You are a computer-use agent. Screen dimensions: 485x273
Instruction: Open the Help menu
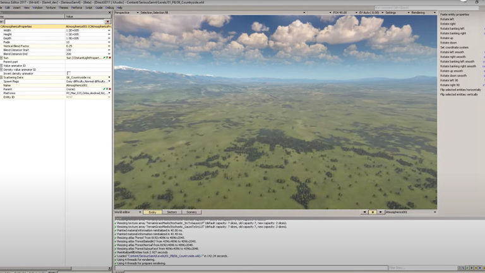[x=120, y=8]
